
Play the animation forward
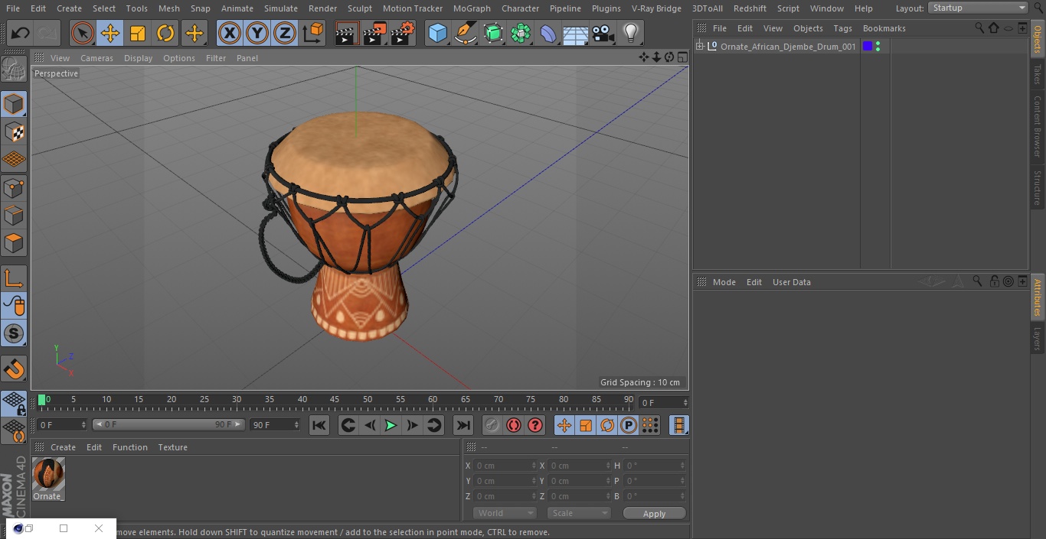(x=391, y=425)
